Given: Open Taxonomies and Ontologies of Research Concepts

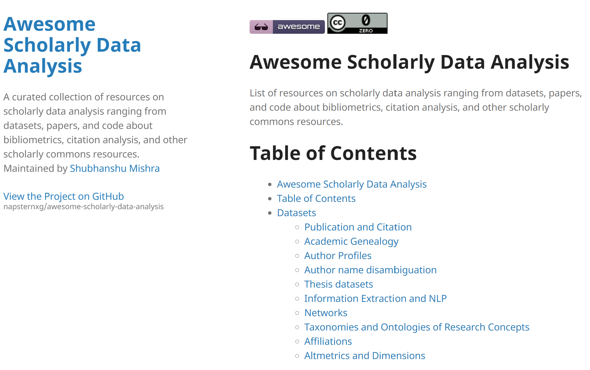Looking at the screenshot, I should pos(417,327).
